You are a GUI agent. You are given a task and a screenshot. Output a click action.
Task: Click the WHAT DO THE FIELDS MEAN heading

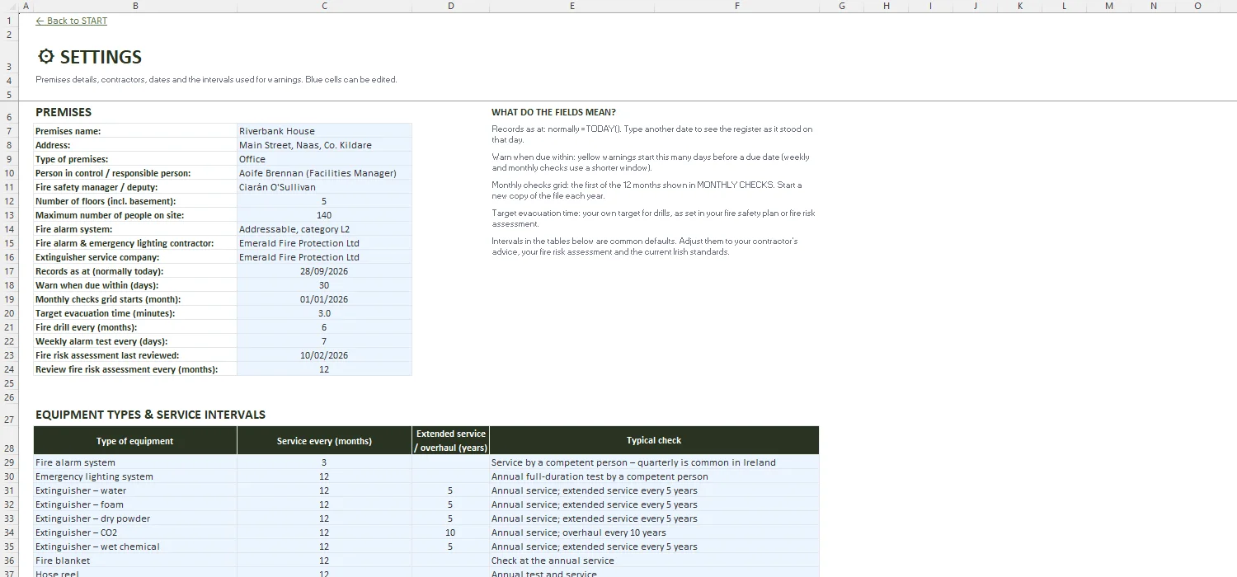(x=553, y=112)
